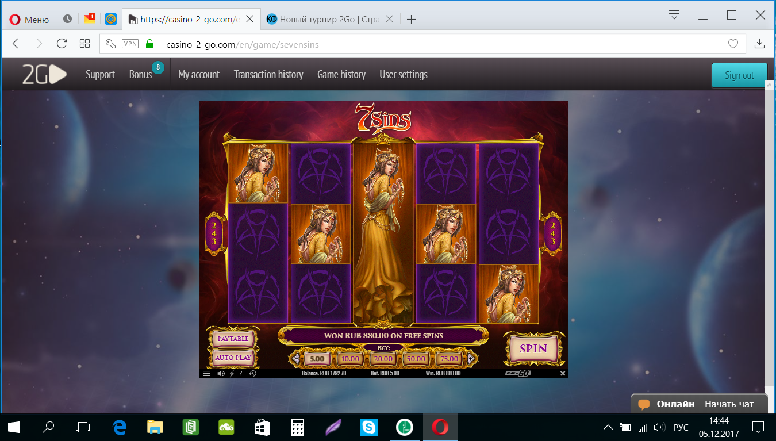The height and width of the screenshot is (441, 776).
Task: Open Opera's tab menu icon
Action: coord(675,16)
